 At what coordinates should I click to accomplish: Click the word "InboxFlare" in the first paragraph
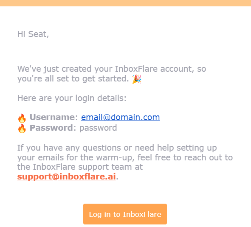[x=136, y=69]
